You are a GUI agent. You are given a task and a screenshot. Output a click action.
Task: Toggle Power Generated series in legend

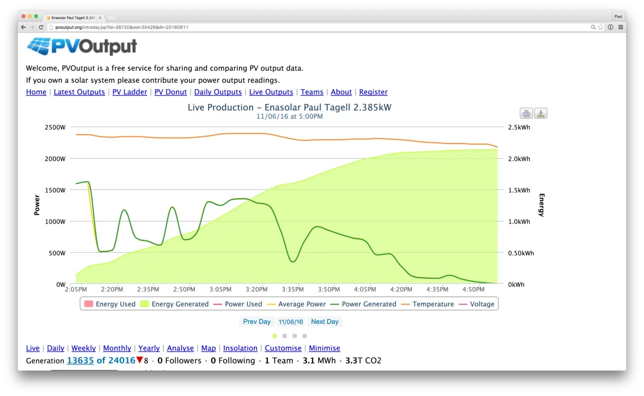[363, 304]
